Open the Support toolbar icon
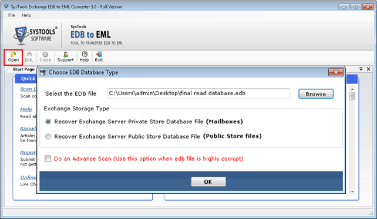Viewport: 377px width, 219px height. click(65, 57)
